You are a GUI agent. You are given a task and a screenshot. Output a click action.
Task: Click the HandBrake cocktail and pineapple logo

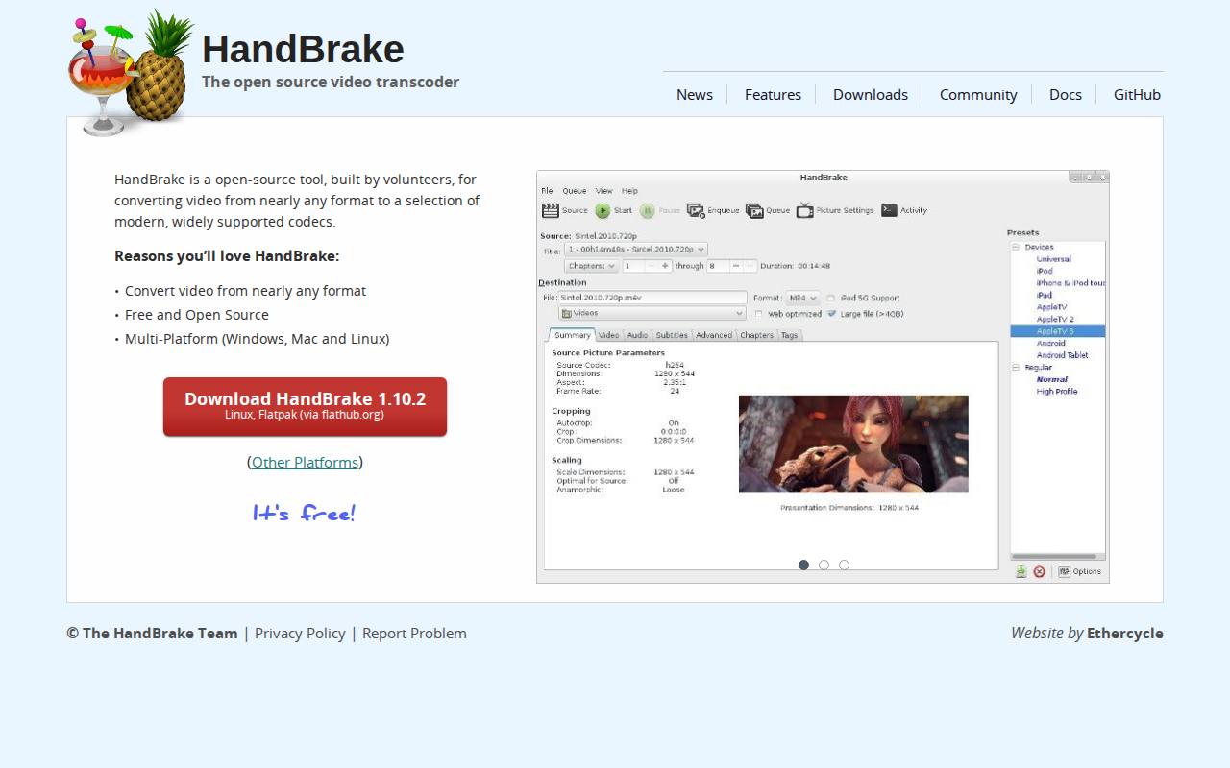pyautogui.click(x=130, y=74)
